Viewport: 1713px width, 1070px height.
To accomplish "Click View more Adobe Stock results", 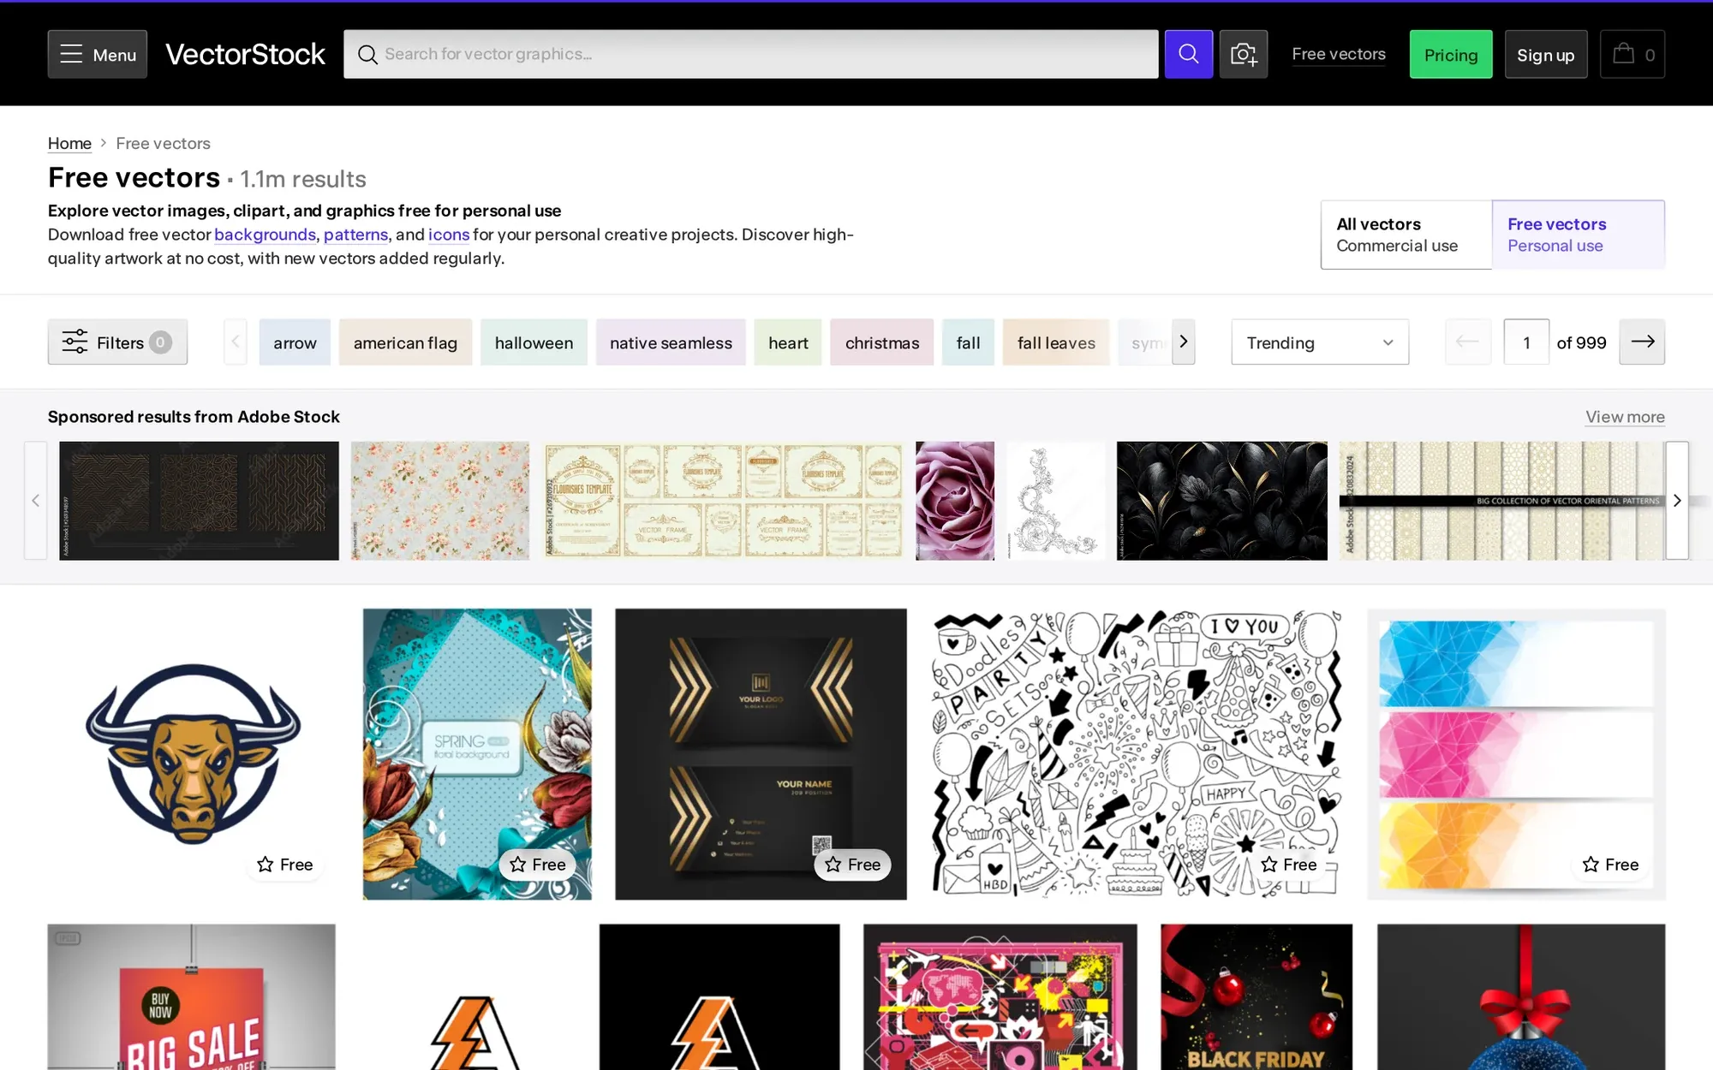I will [1625, 417].
